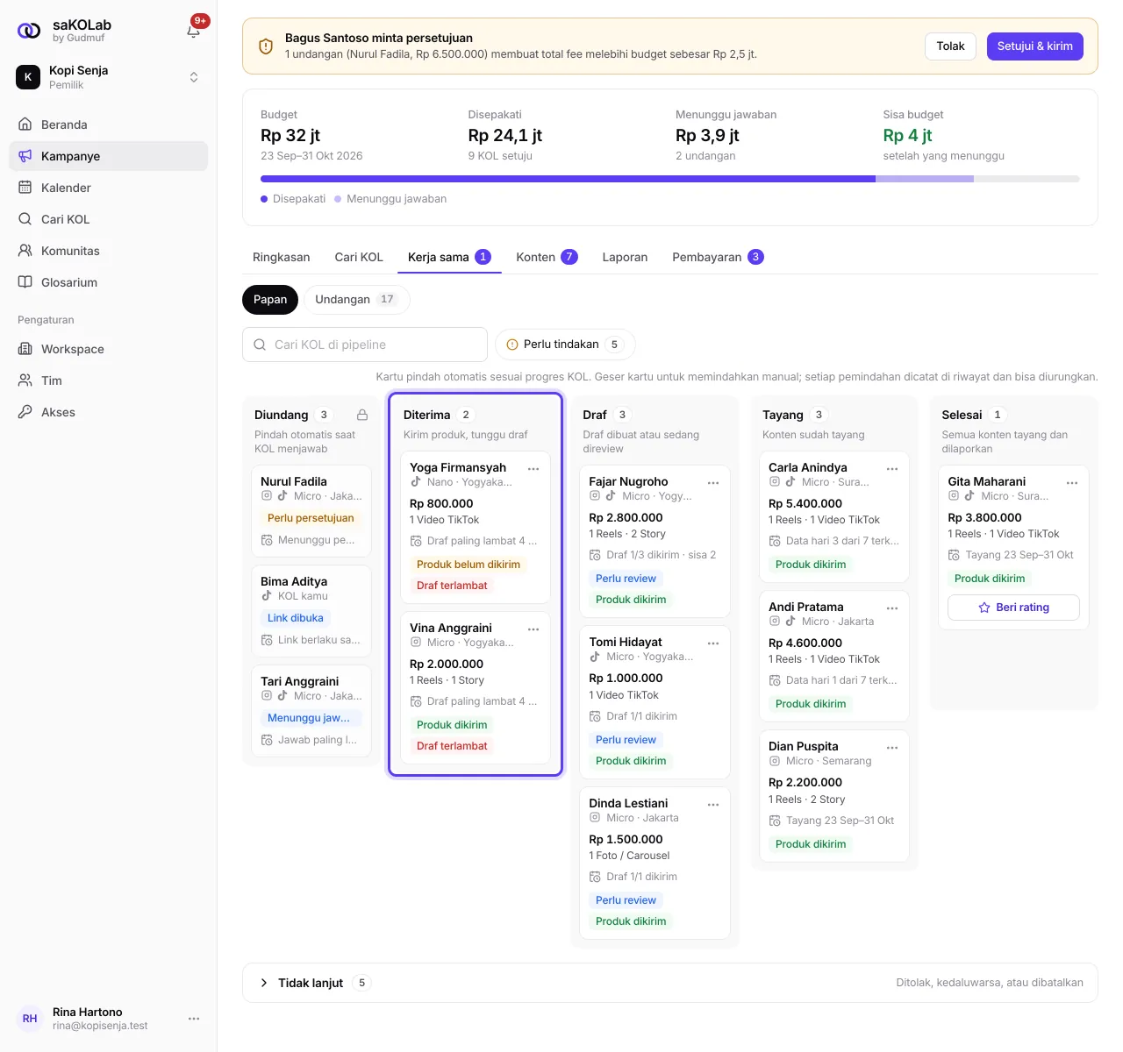Open Beranda from the sidebar
Screen dimensions: 1123x1052
pyautogui.click(x=109, y=124)
